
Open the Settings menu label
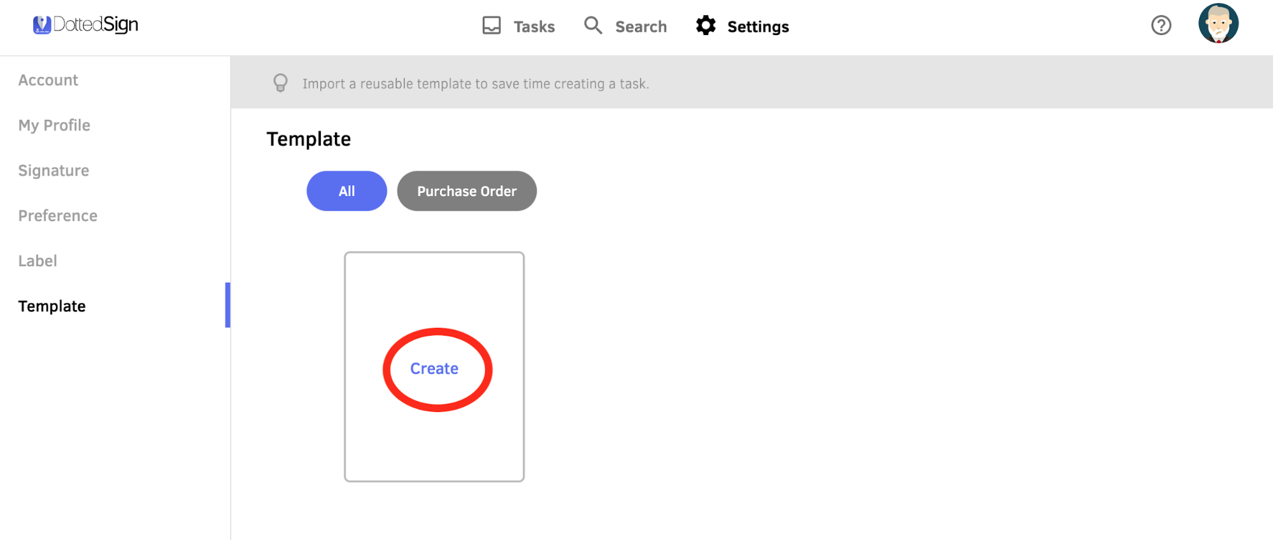pyautogui.click(x=758, y=27)
